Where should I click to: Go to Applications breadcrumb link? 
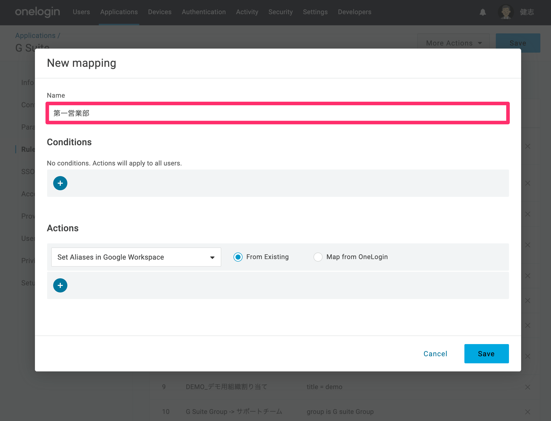(35, 35)
